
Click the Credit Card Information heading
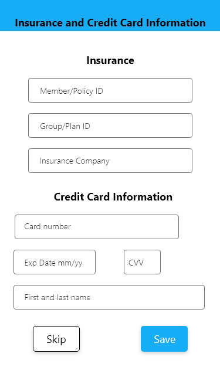pos(113,197)
